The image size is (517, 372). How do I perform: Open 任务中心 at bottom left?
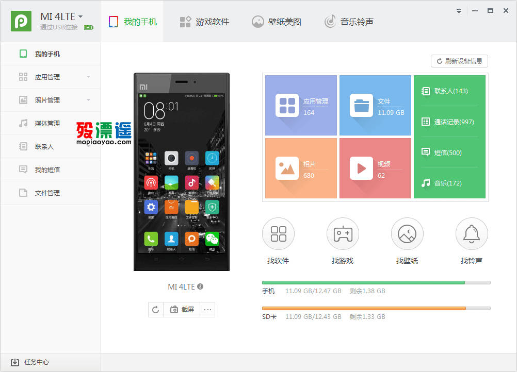pyautogui.click(x=30, y=362)
